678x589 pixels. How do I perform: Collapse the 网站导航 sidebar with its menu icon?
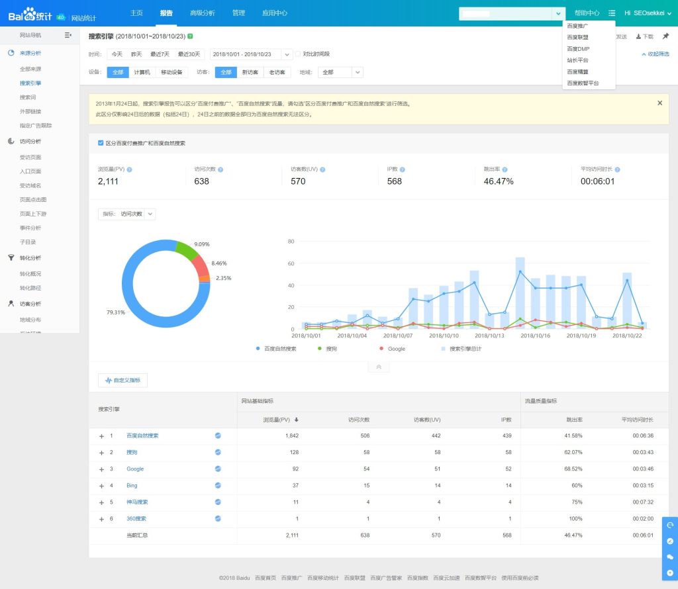tap(68, 35)
